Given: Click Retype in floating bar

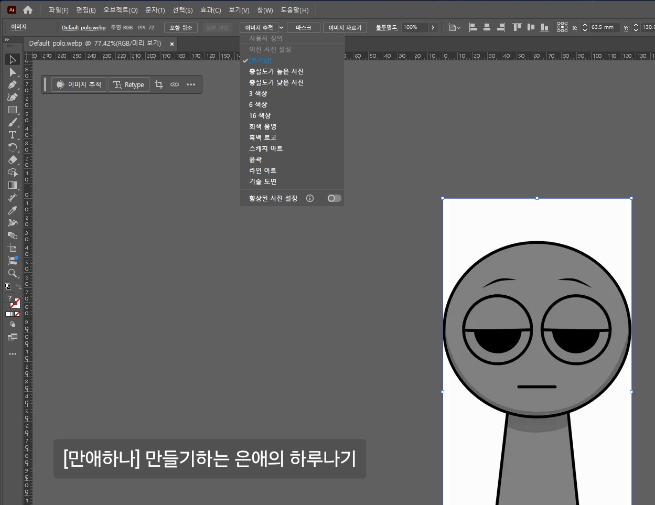Looking at the screenshot, I should coord(129,84).
